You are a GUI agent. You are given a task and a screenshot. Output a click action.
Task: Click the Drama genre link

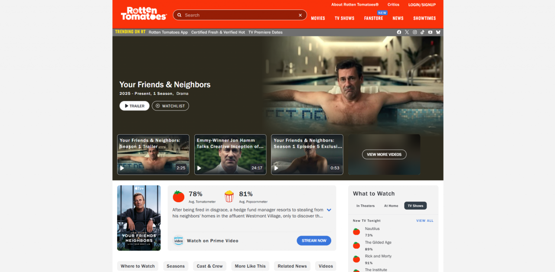tap(183, 94)
